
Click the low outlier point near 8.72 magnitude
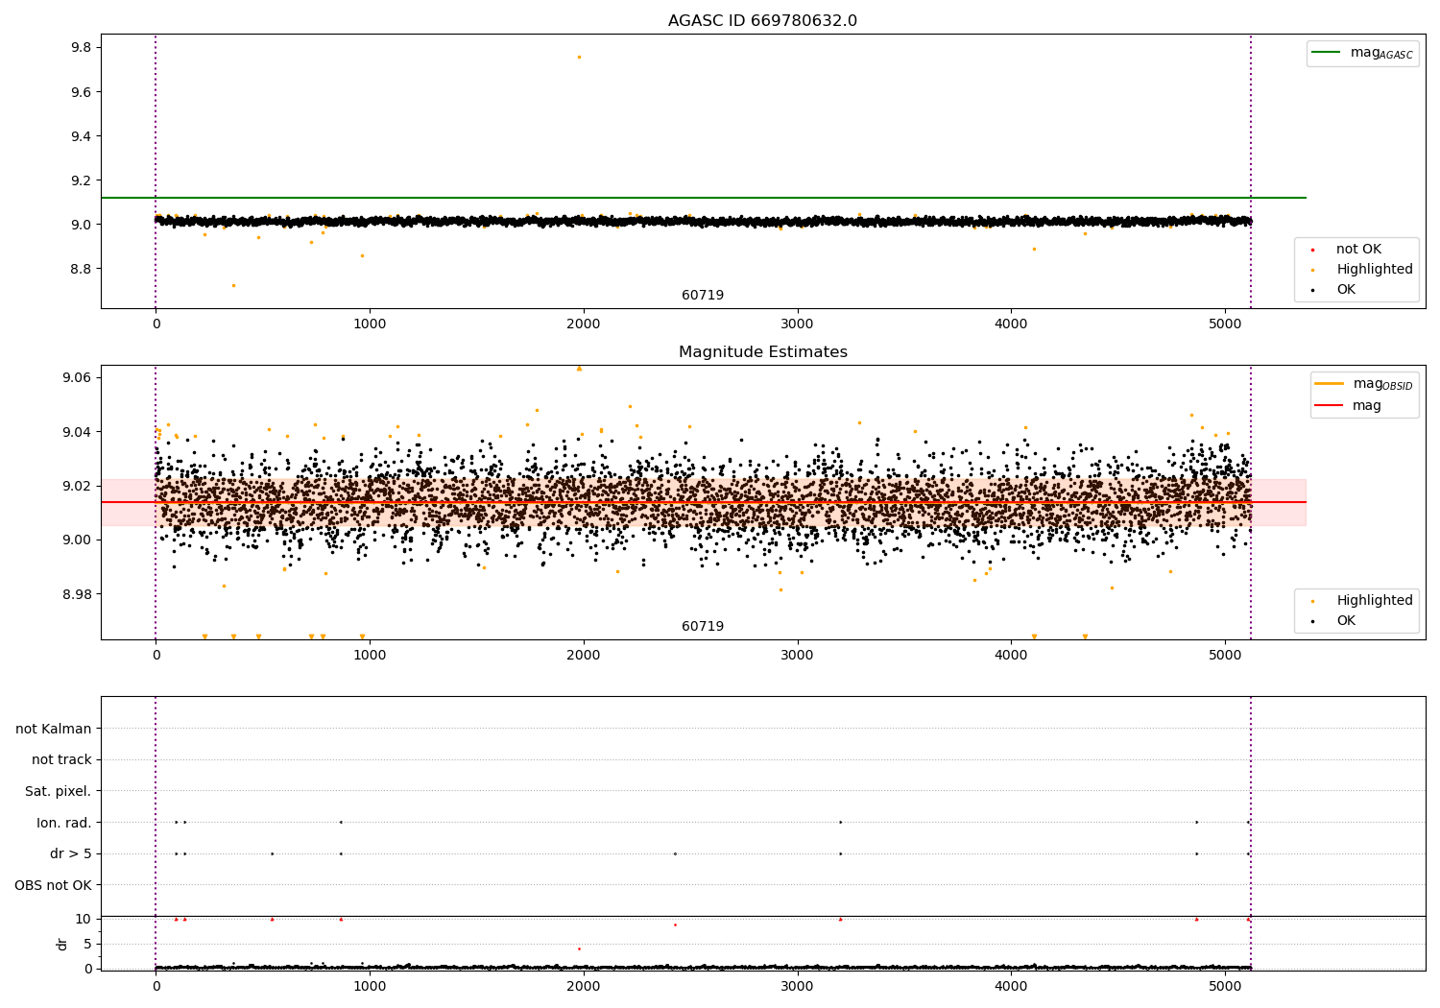click(x=233, y=285)
